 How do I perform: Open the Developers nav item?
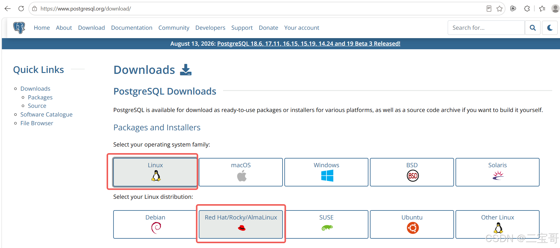210,28
